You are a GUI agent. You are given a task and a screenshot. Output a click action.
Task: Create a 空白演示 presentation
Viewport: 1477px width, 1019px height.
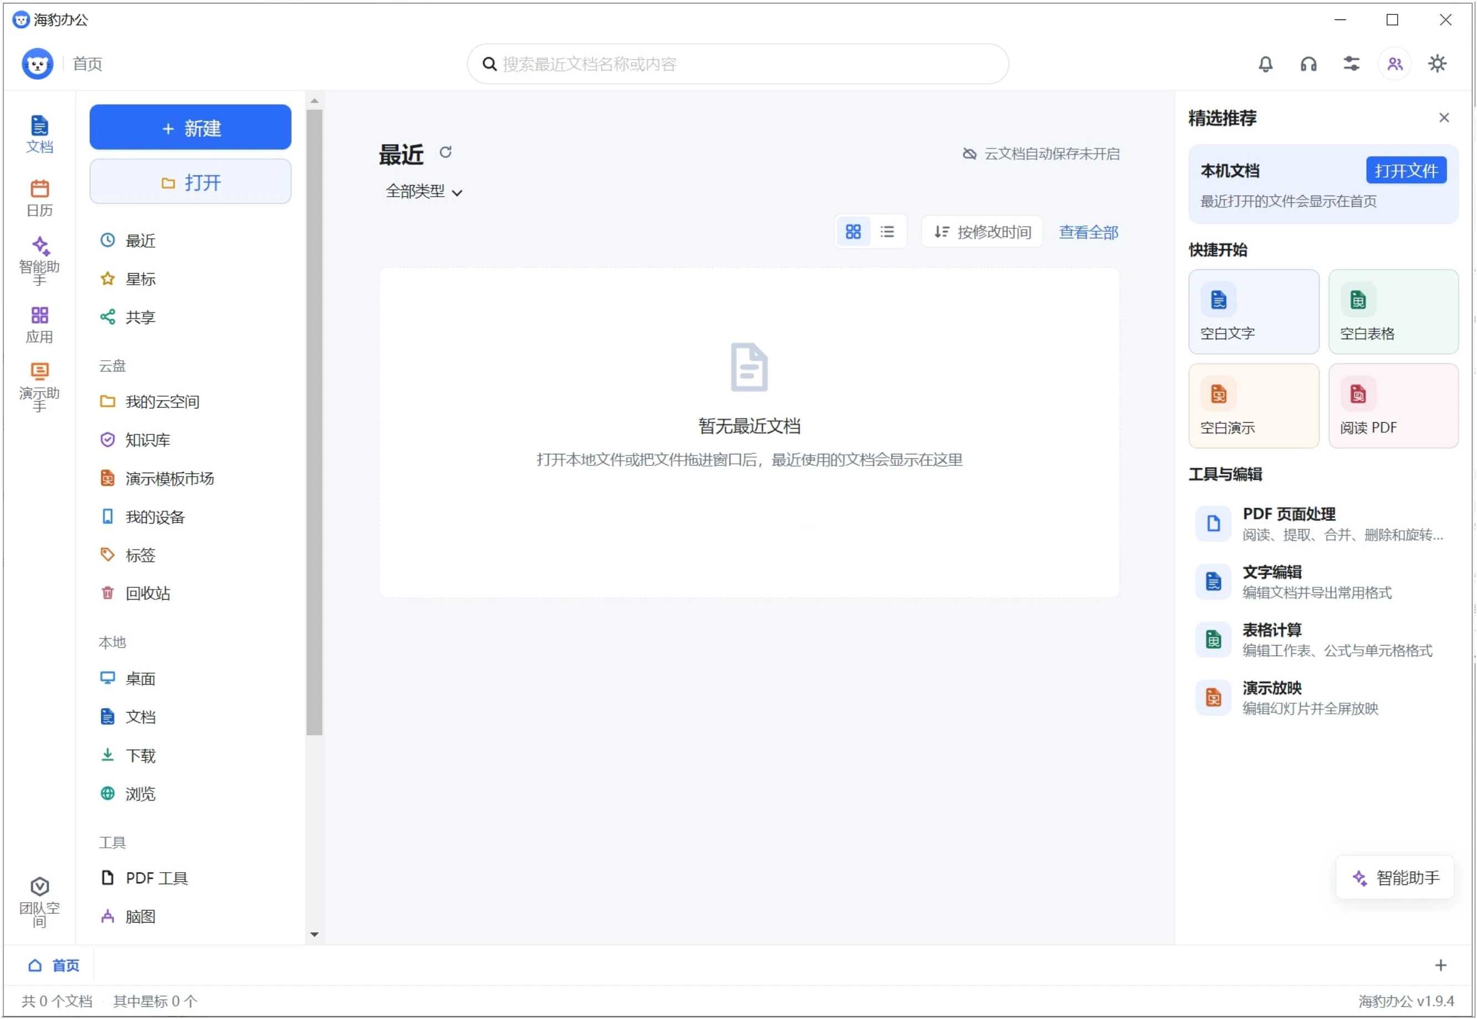coord(1254,406)
